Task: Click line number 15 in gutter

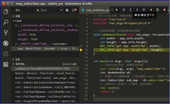Action: pos(86,69)
